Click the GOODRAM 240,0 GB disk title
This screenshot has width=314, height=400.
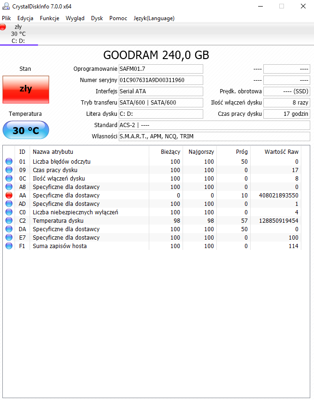(156, 55)
